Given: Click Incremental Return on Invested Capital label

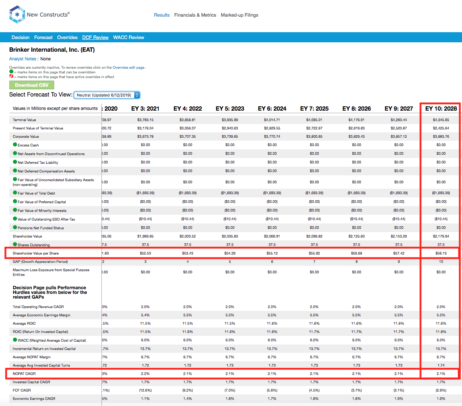Looking at the screenshot, I should (x=44, y=349).
